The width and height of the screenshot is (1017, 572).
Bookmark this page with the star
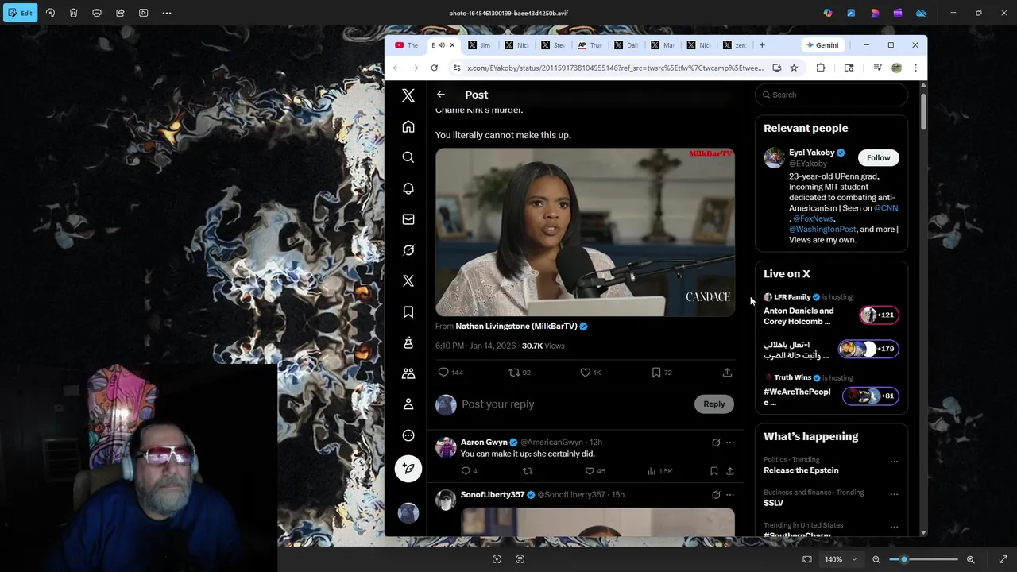click(794, 68)
